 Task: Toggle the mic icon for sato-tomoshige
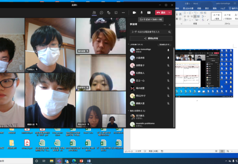tap(168, 50)
